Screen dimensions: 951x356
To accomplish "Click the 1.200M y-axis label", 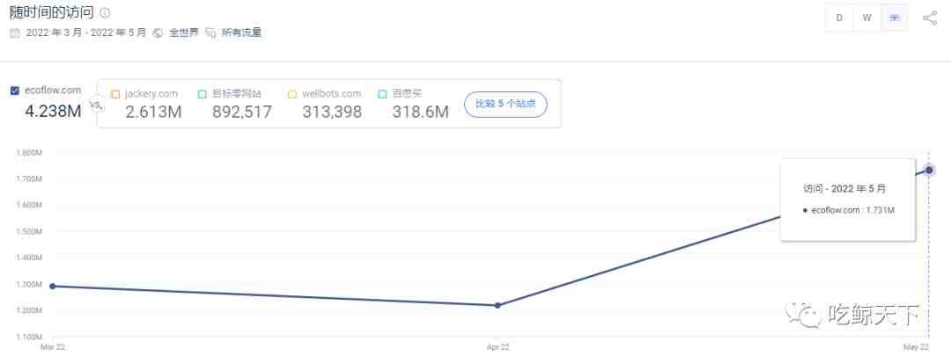I will point(28,310).
